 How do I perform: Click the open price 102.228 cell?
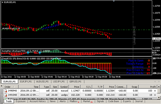coord(75,95)
